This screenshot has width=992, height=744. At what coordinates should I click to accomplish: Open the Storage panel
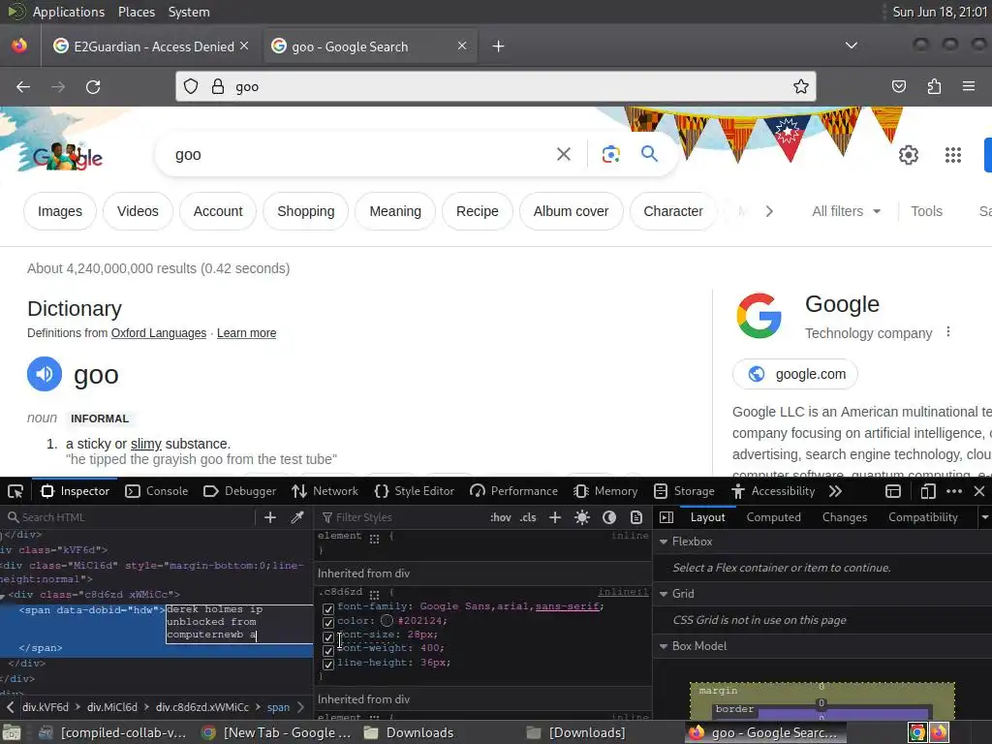pos(684,491)
